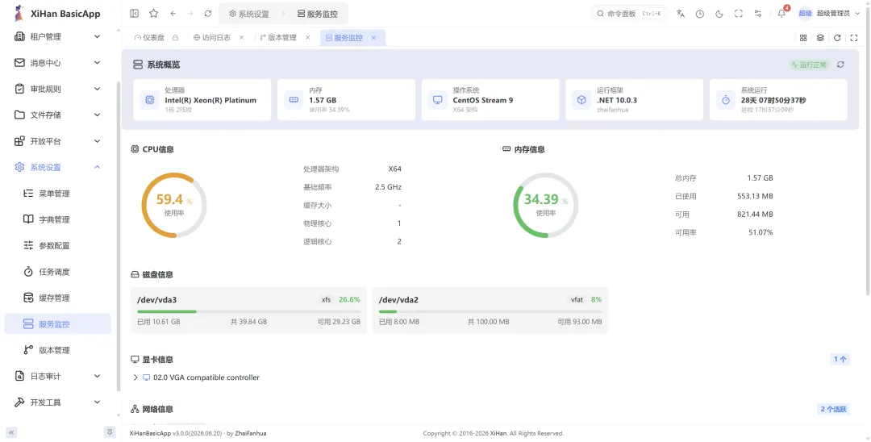Go back with the left arrow icon
This screenshot has height=442, width=871.
[173, 14]
